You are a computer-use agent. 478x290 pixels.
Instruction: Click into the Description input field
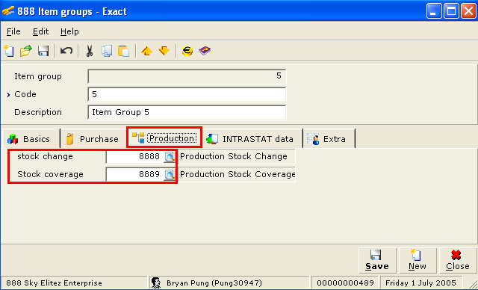pyautogui.click(x=187, y=112)
